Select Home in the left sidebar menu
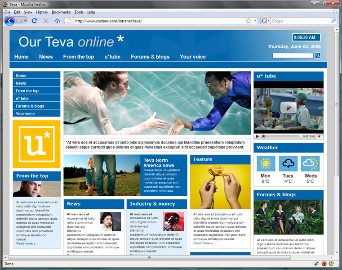The width and height of the screenshot is (342, 270). [36, 75]
